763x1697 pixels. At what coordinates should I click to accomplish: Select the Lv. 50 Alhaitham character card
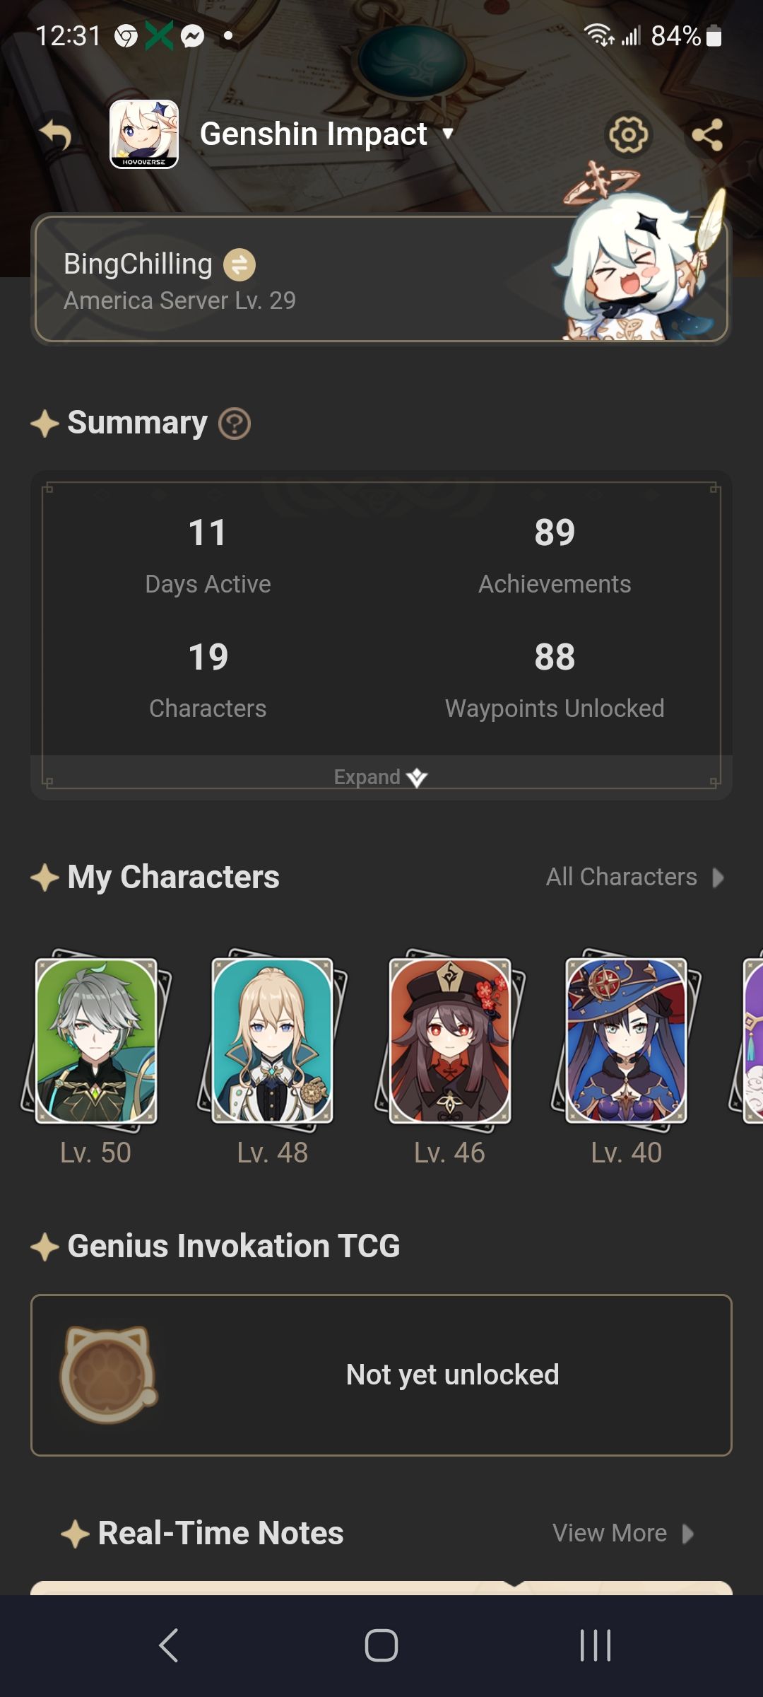coord(96,1041)
